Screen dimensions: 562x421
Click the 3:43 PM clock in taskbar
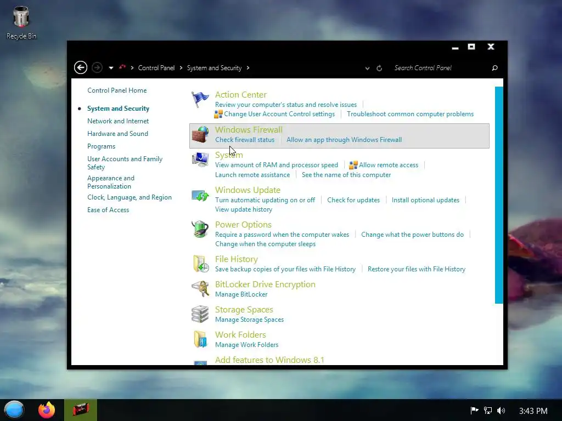click(533, 411)
